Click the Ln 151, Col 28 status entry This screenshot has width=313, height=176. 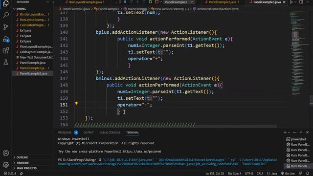pyautogui.click(x=215, y=174)
